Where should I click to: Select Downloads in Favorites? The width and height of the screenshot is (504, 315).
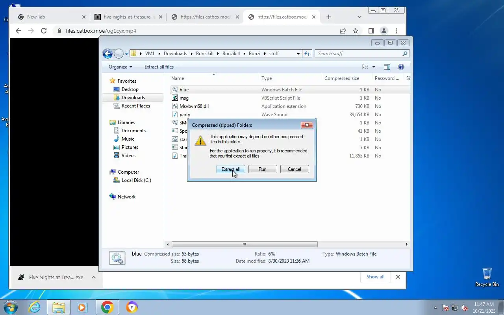click(133, 98)
